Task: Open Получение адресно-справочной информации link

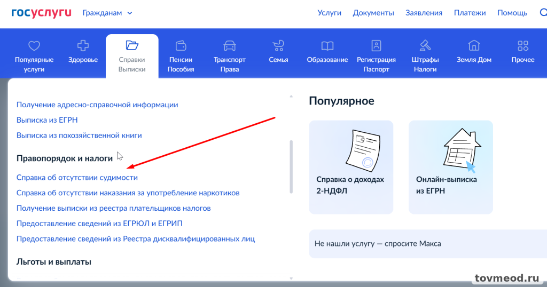Action: pos(97,105)
